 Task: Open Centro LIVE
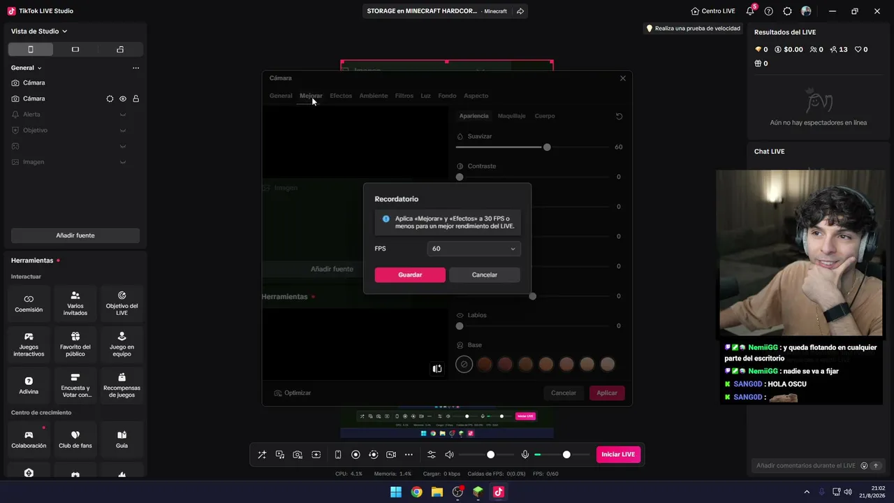click(713, 11)
